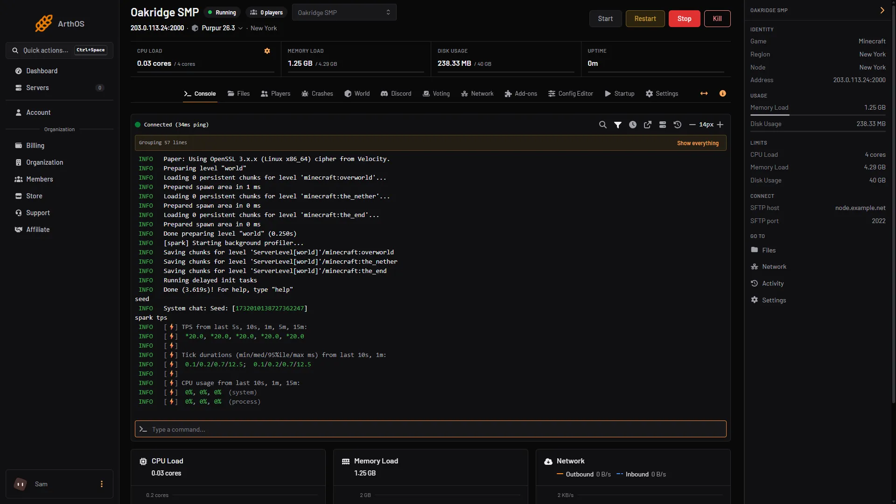Click the 0 players badge
896x504 pixels.
(x=266, y=13)
